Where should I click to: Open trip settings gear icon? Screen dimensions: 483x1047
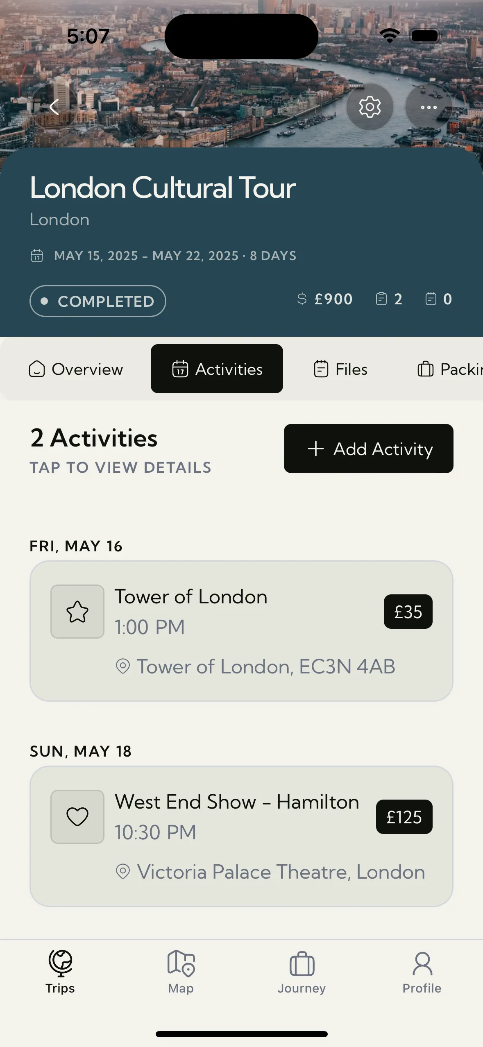pos(370,107)
